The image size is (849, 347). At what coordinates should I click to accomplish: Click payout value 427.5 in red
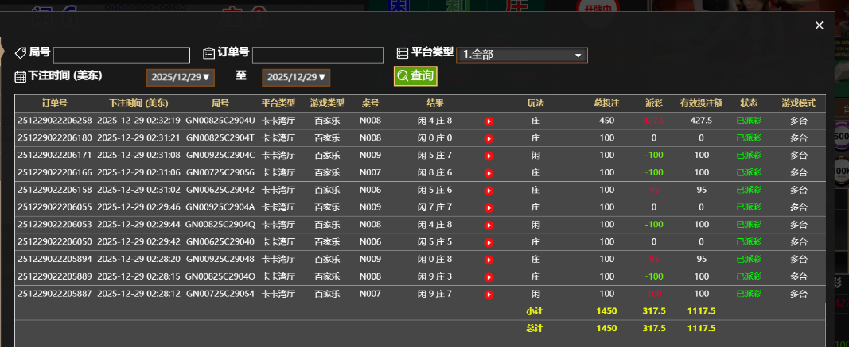[654, 121]
